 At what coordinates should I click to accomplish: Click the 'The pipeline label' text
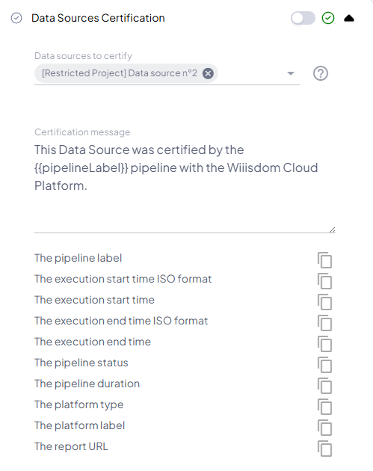point(78,258)
